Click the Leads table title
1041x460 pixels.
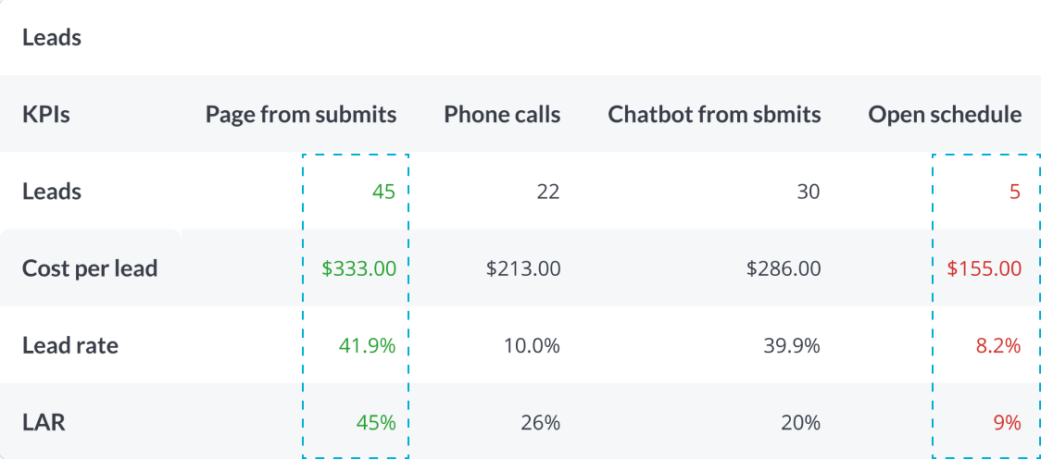pos(52,38)
